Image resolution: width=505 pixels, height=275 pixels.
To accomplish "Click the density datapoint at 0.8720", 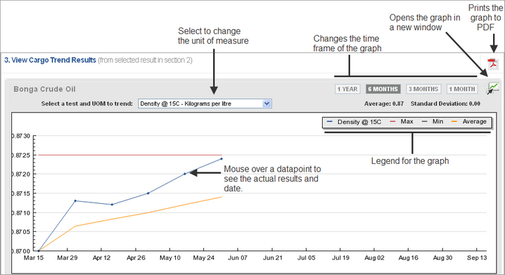I will click(185, 174).
